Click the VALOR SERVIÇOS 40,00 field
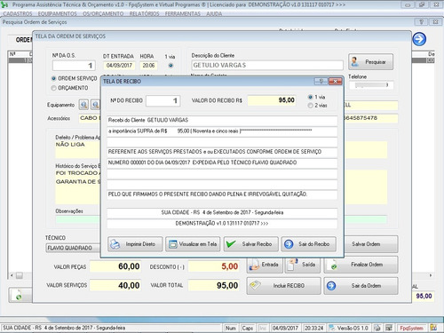The image size is (444, 333). tap(115, 286)
